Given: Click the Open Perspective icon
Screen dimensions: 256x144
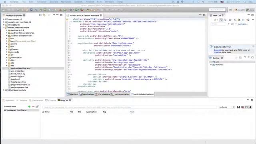Looking at the screenshot, I should click(230, 10).
